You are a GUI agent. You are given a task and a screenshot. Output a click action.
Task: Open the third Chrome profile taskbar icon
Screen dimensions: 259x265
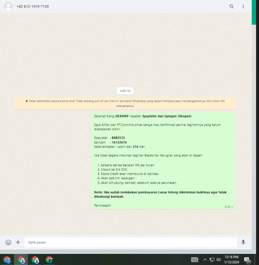[35, 260]
